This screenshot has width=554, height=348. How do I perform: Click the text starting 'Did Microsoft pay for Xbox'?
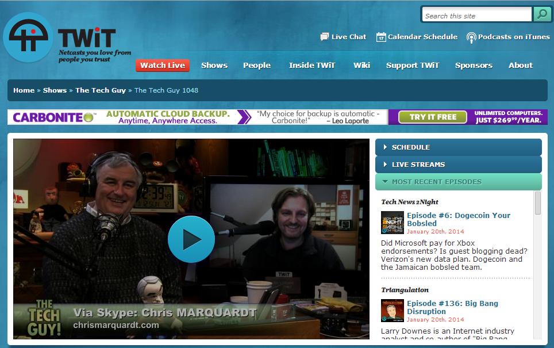[454, 255]
